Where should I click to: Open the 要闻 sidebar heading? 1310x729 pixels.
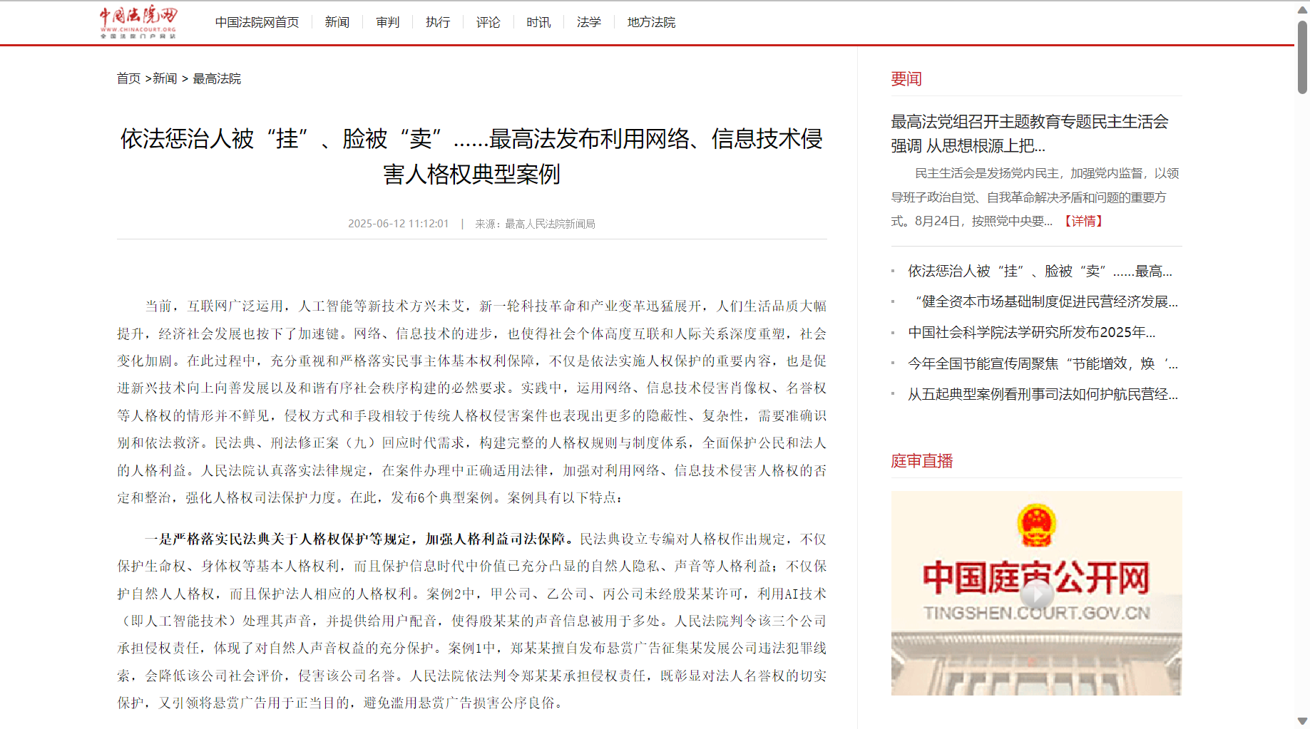point(906,78)
